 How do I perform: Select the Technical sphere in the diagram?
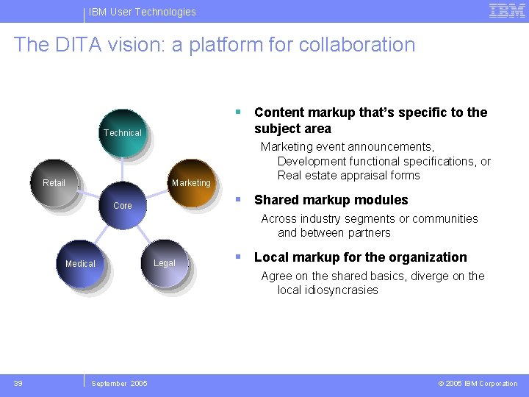point(123,133)
